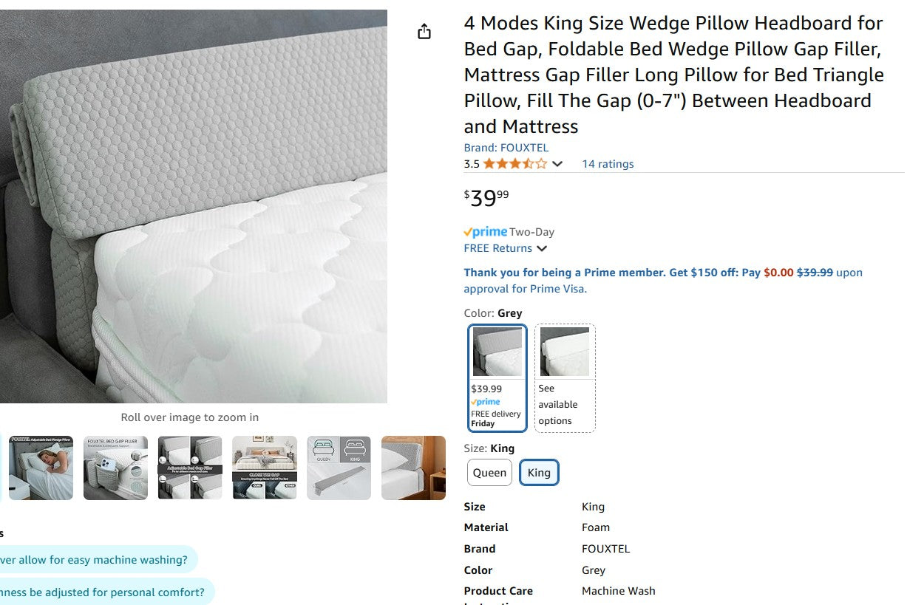Select the King size option
The image size is (907, 605).
click(x=539, y=473)
